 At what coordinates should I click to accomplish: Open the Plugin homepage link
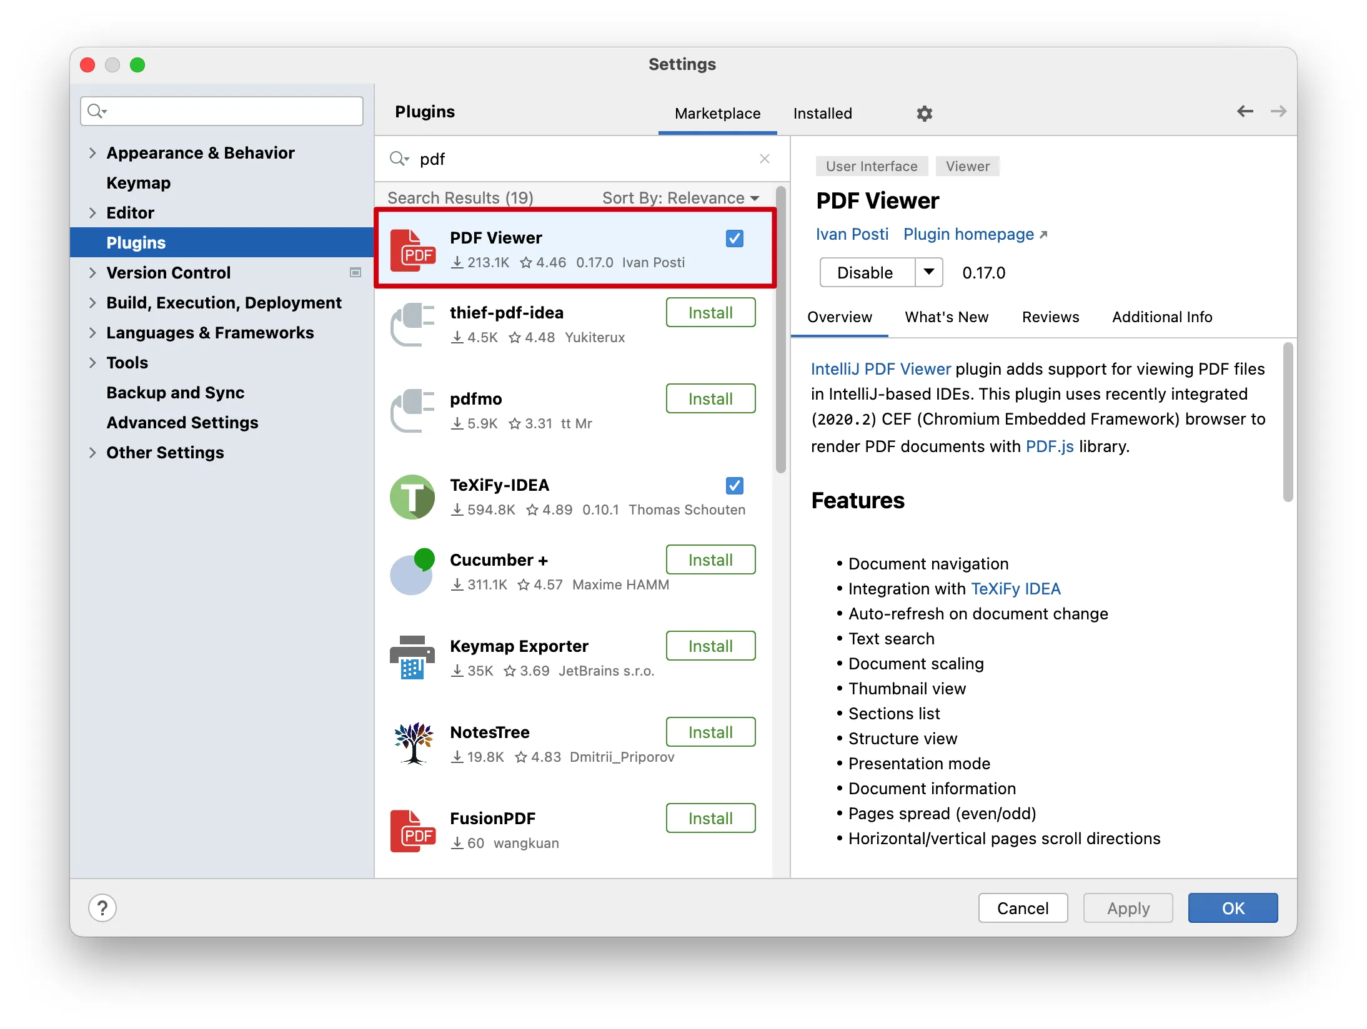pos(975,234)
